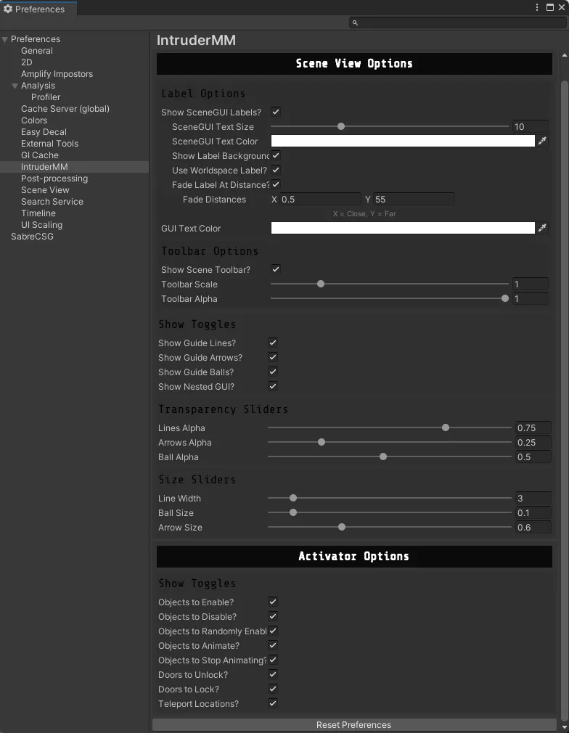Click the Arrow Size value field
Image resolution: width=569 pixels, height=733 pixels.
pyautogui.click(x=533, y=528)
